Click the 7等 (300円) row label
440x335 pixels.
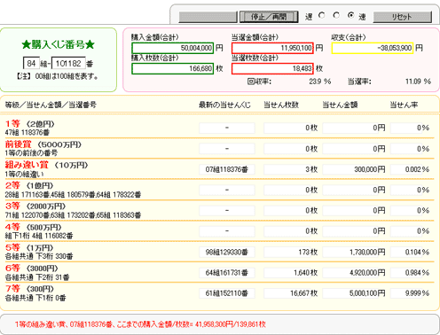[29, 289]
